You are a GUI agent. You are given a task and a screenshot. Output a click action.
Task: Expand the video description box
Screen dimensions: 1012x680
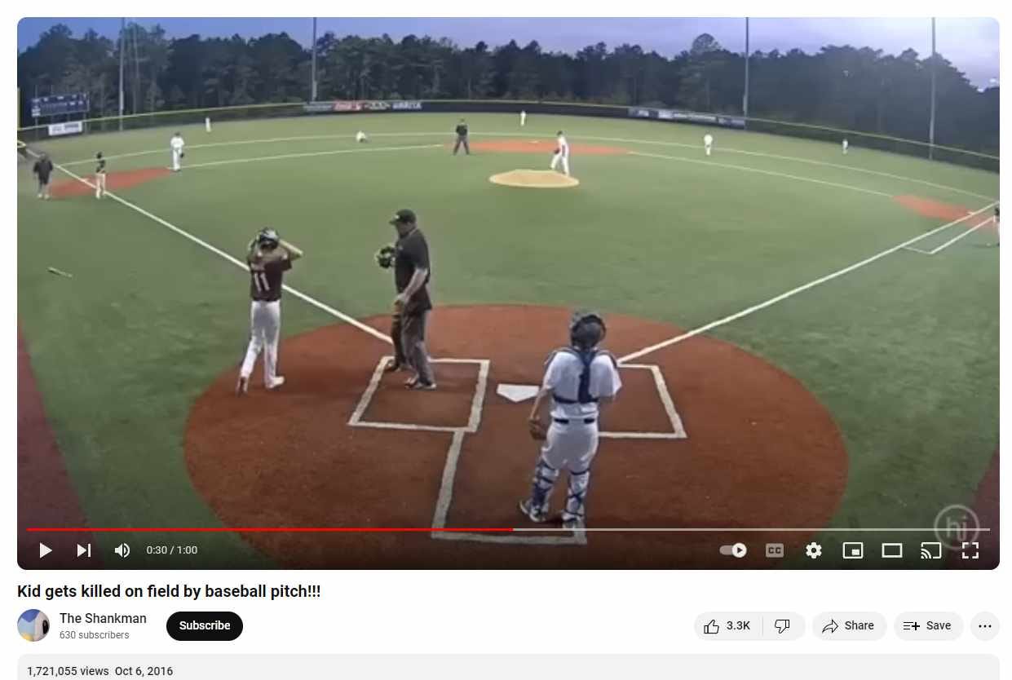[508, 669]
